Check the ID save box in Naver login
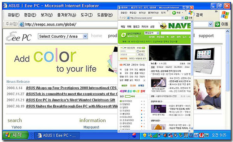The height and width of the screenshot is (142, 233). tap(138, 51)
